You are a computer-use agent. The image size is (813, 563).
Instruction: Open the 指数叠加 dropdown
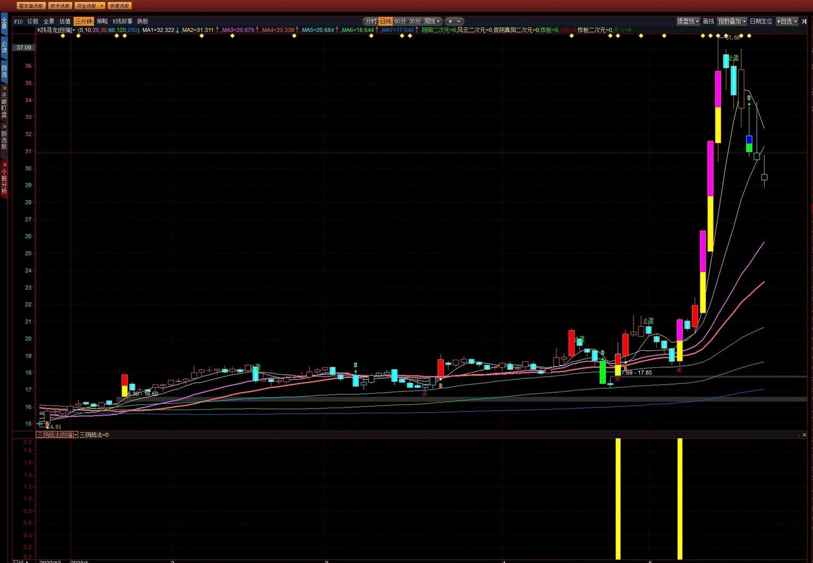tap(732, 22)
